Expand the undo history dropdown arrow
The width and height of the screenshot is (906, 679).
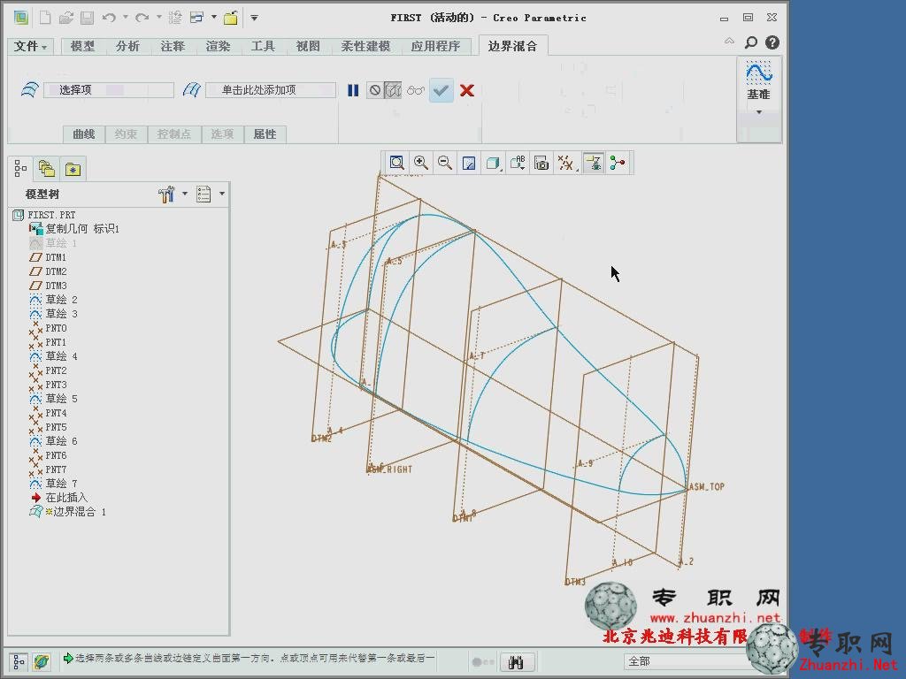126,18
